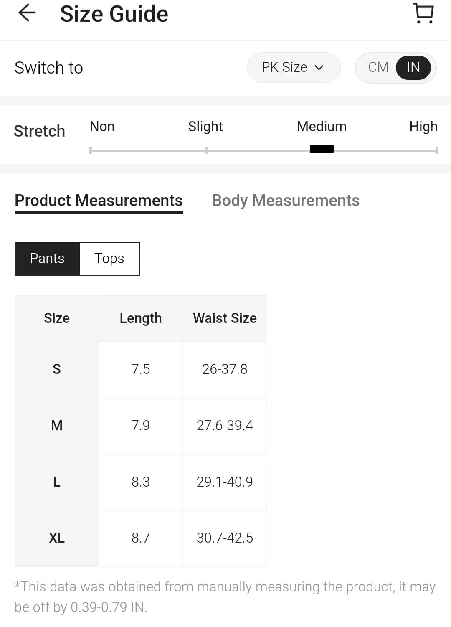Click the dropdown chevron beside PK Size
The height and width of the screenshot is (627, 451).
[319, 68]
